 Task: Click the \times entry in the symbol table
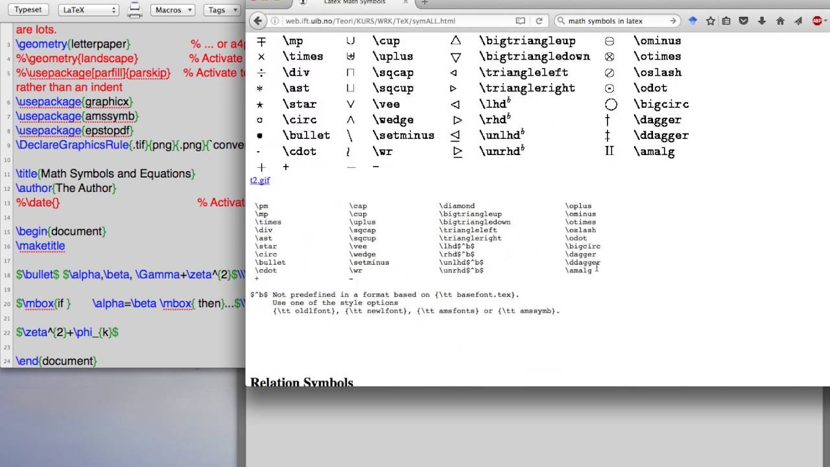click(x=303, y=56)
